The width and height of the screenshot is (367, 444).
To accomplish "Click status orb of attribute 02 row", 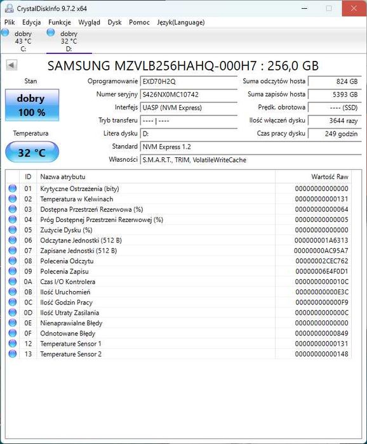I will click(13, 199).
